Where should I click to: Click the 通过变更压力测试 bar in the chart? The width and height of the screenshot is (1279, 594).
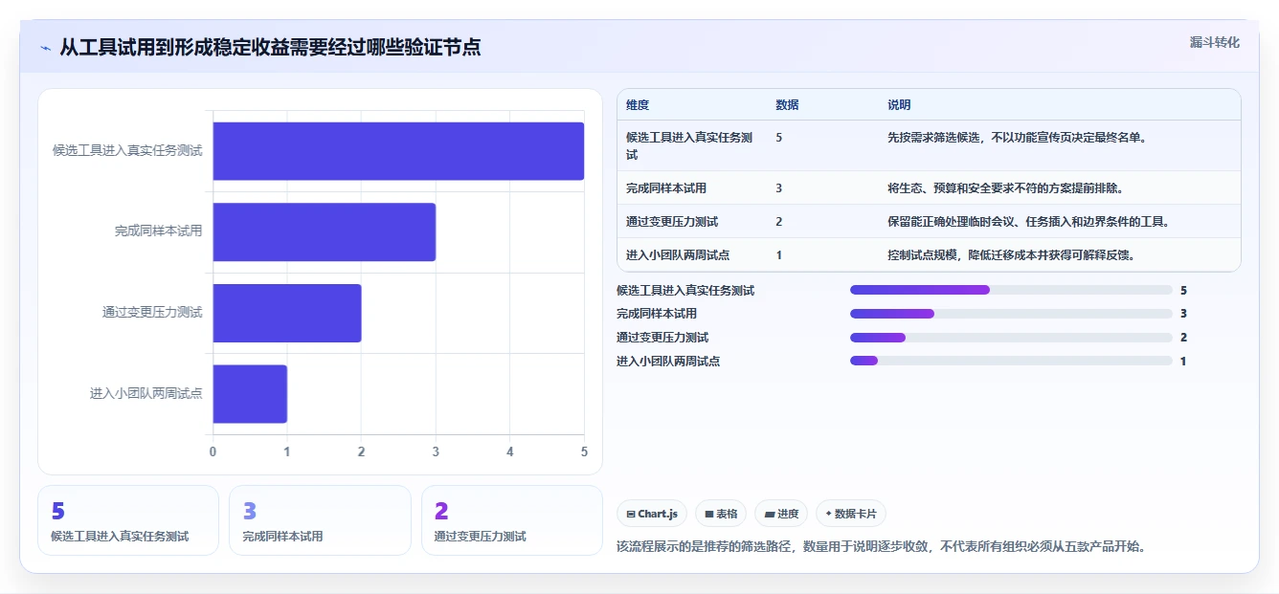coord(287,313)
